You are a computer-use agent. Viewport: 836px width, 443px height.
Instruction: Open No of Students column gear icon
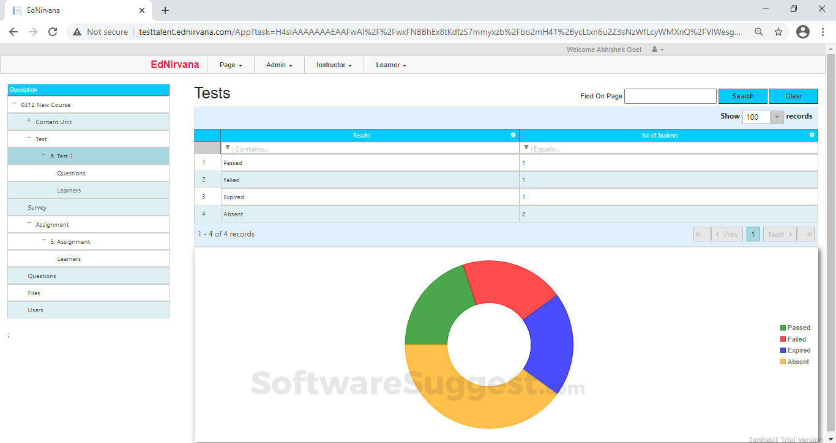(x=812, y=135)
